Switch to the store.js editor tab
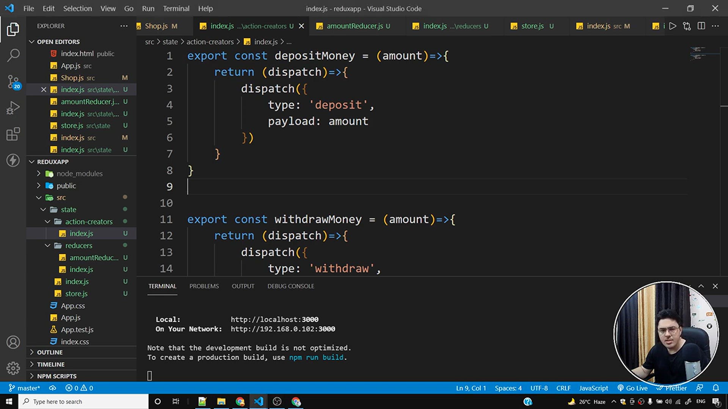The height and width of the screenshot is (409, 728). point(533,26)
